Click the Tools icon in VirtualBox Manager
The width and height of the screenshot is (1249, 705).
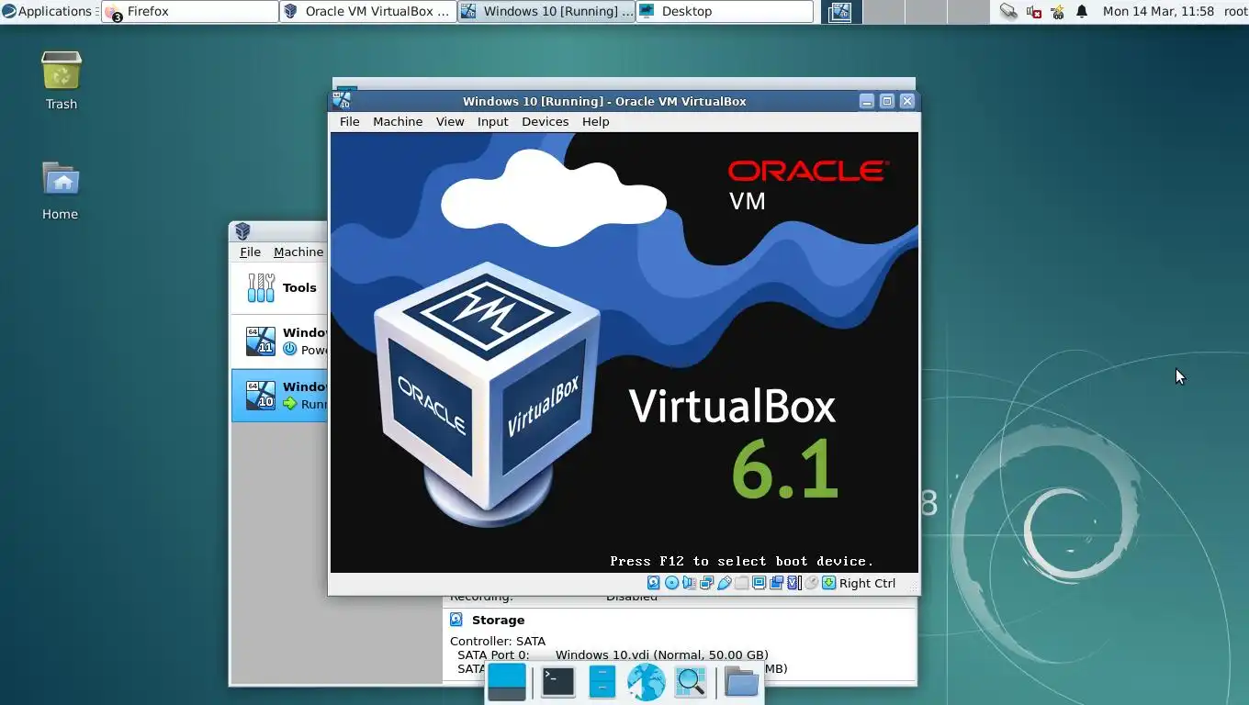click(x=261, y=287)
